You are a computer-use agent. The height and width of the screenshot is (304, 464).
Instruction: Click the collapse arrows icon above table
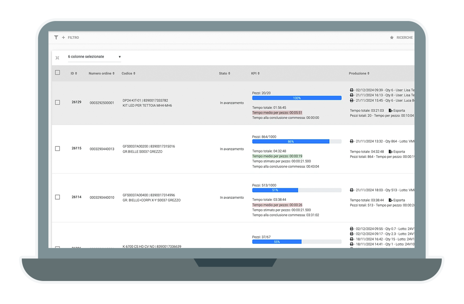(x=58, y=58)
